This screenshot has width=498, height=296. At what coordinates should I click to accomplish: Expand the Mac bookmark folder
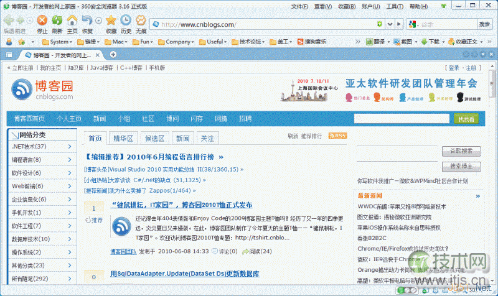pyautogui.click(x=116, y=42)
